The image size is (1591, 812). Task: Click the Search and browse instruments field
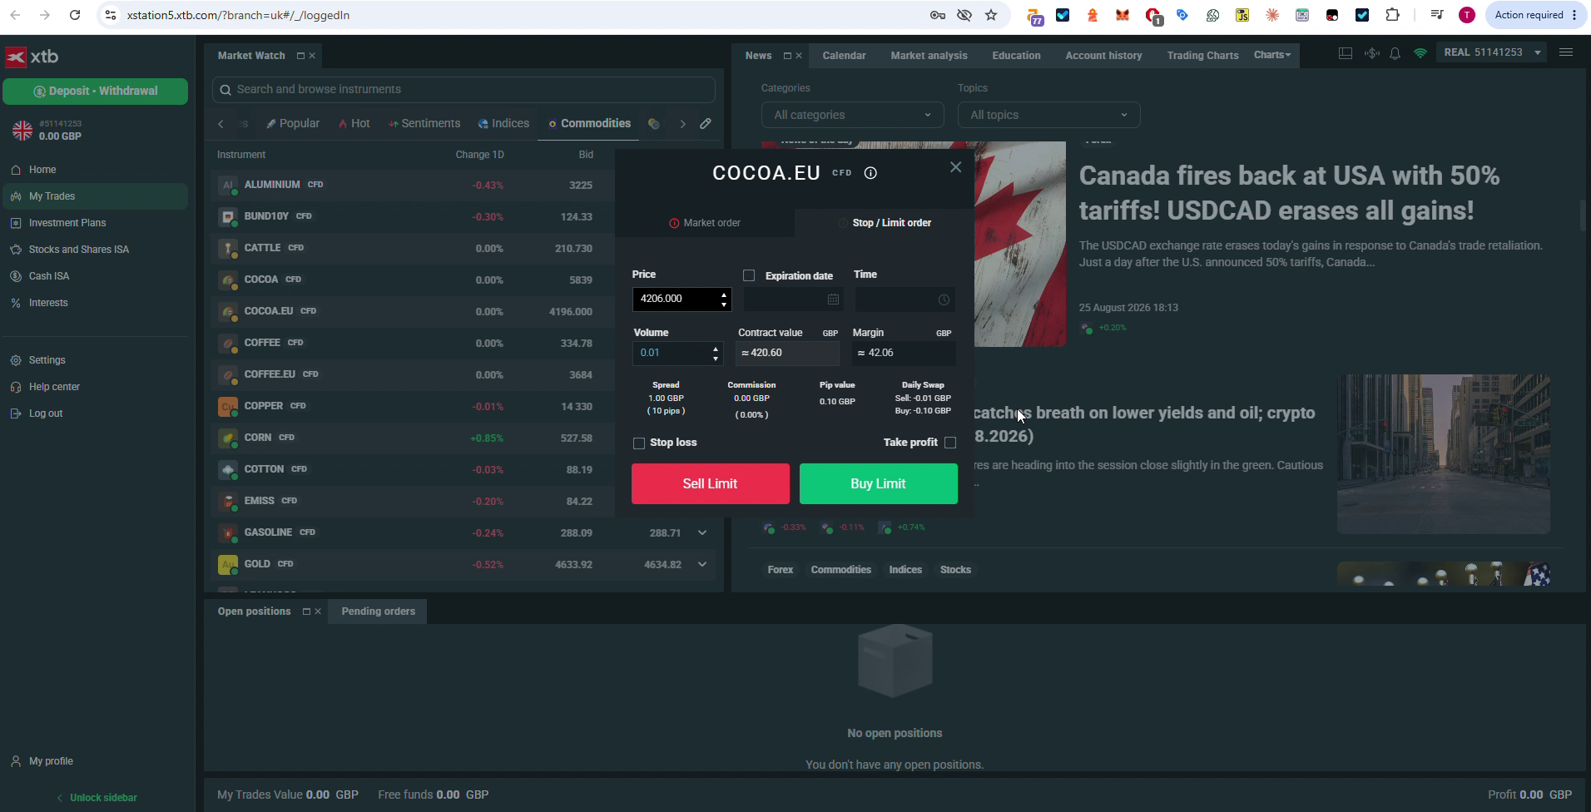463,90
